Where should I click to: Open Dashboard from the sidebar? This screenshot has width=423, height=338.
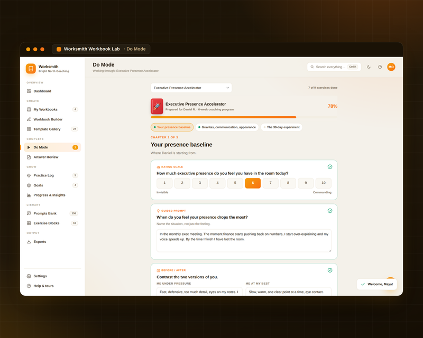(x=52, y=91)
